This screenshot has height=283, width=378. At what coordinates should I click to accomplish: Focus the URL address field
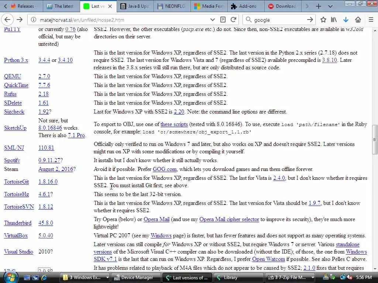coord(123,20)
